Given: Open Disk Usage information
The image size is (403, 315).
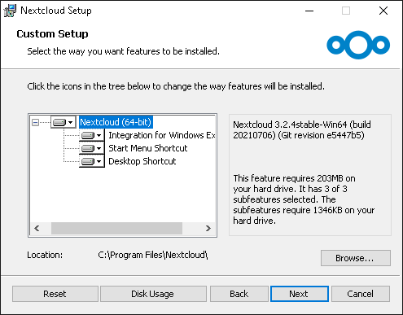Looking at the screenshot, I should (x=153, y=294).
